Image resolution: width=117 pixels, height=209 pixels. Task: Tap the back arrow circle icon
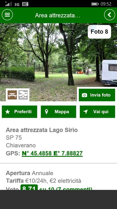pos(110,15)
